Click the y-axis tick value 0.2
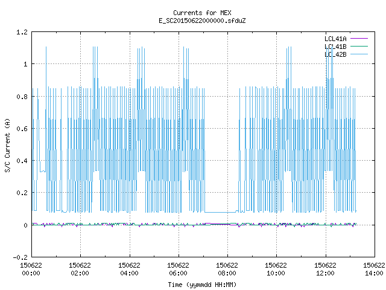The image size is (386, 290). point(22,193)
